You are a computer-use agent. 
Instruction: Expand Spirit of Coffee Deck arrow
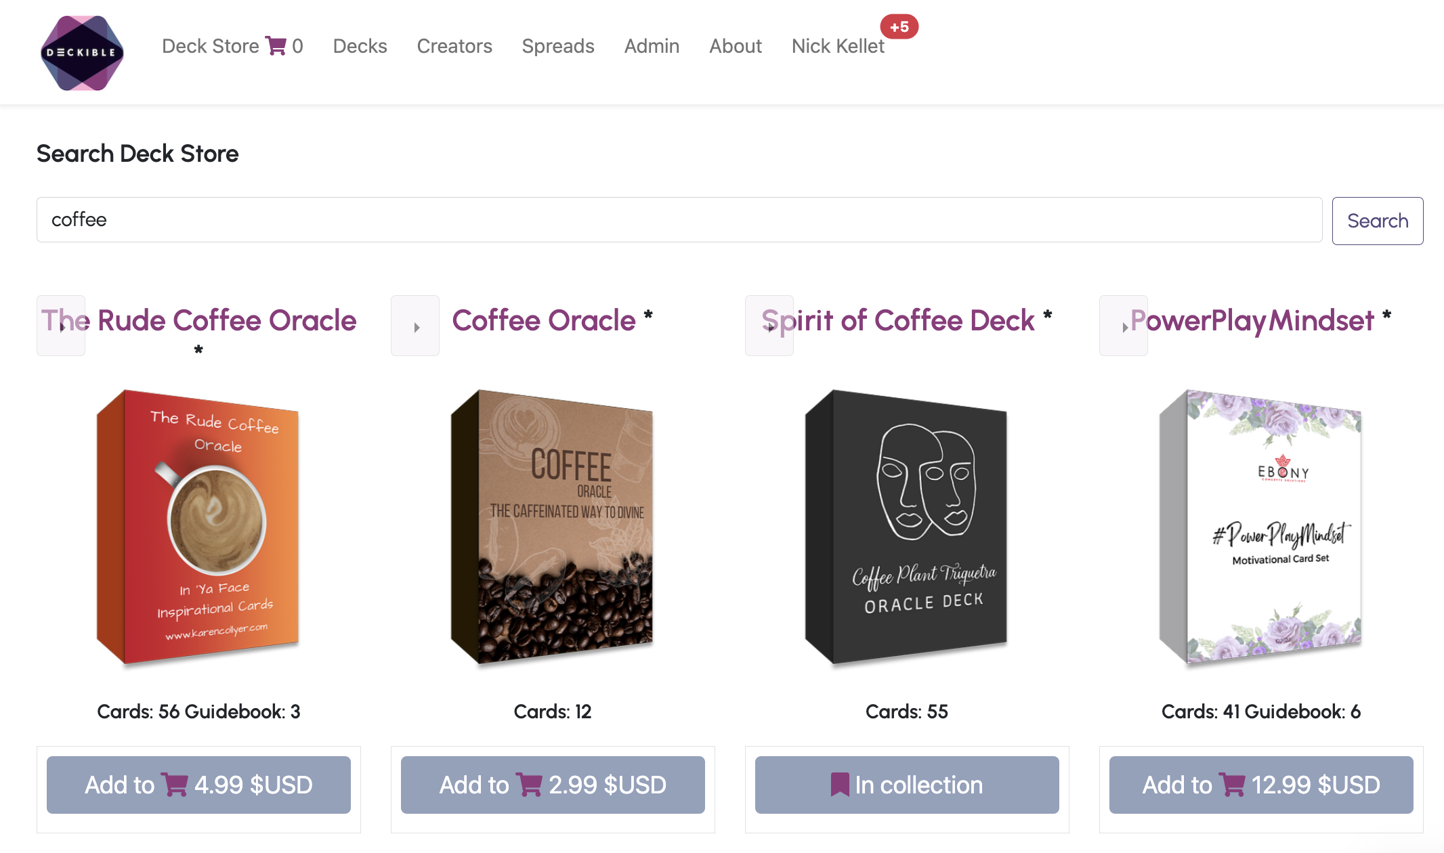click(769, 326)
